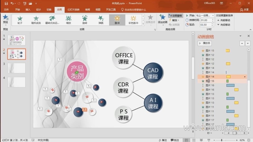
Task: Click 向前移动 (Move Earlier) reorder button
Action: pyautogui.click(x=223, y=20)
